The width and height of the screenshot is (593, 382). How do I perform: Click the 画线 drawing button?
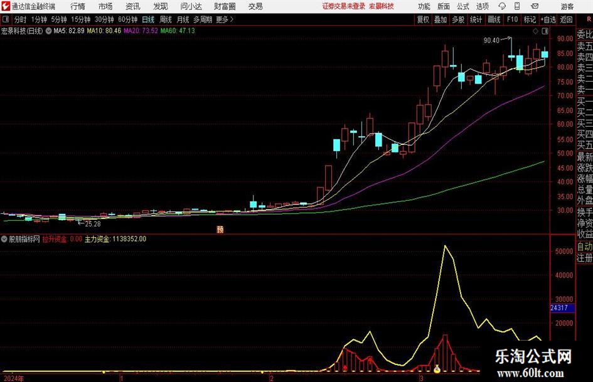tap(494, 19)
